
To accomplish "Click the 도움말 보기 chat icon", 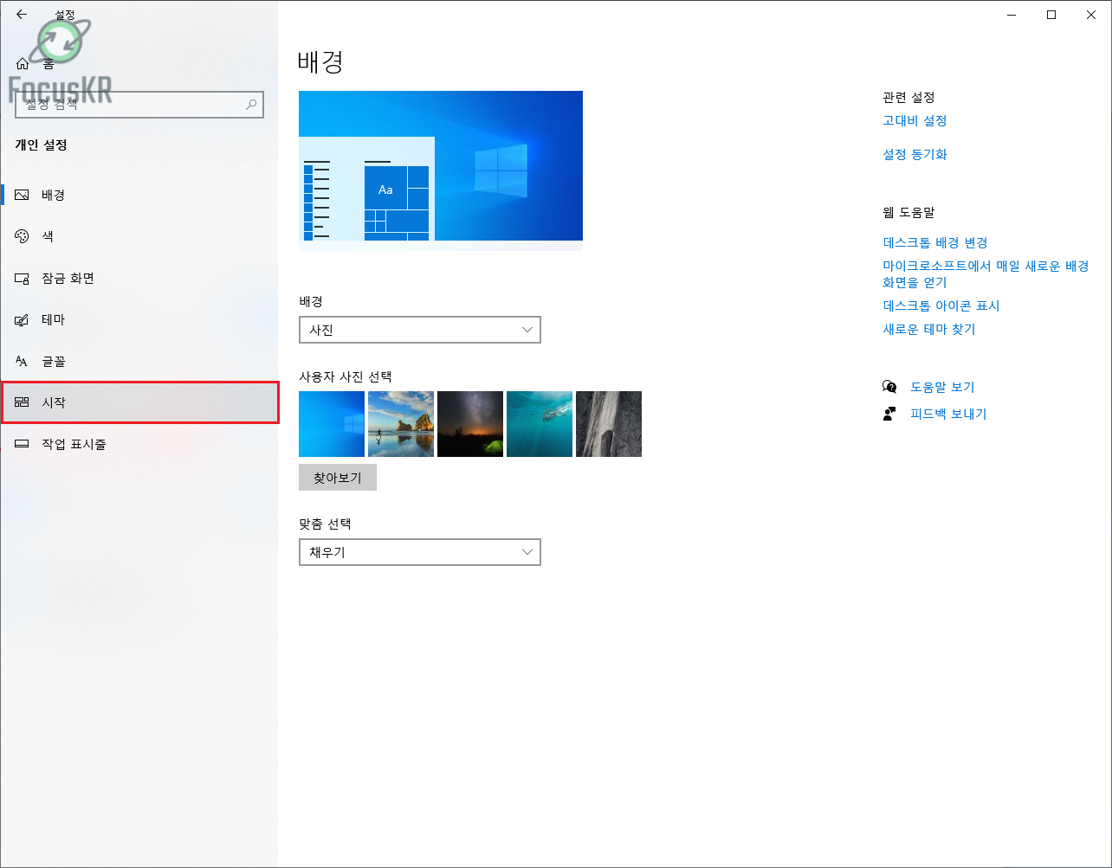I will pyautogui.click(x=889, y=387).
